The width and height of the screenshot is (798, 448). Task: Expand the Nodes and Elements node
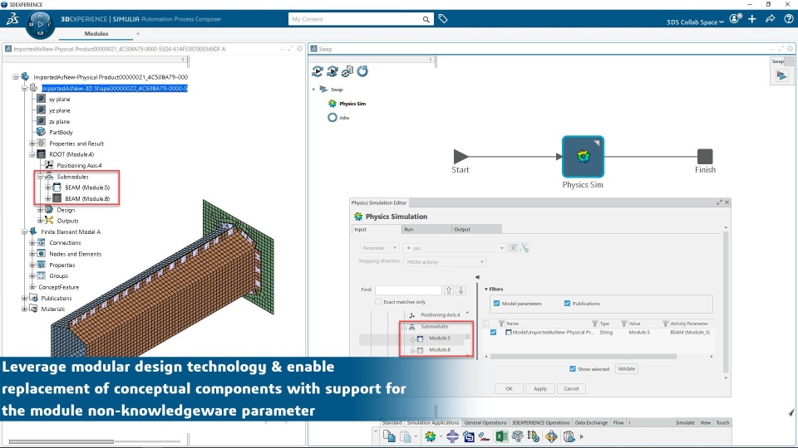(32, 254)
